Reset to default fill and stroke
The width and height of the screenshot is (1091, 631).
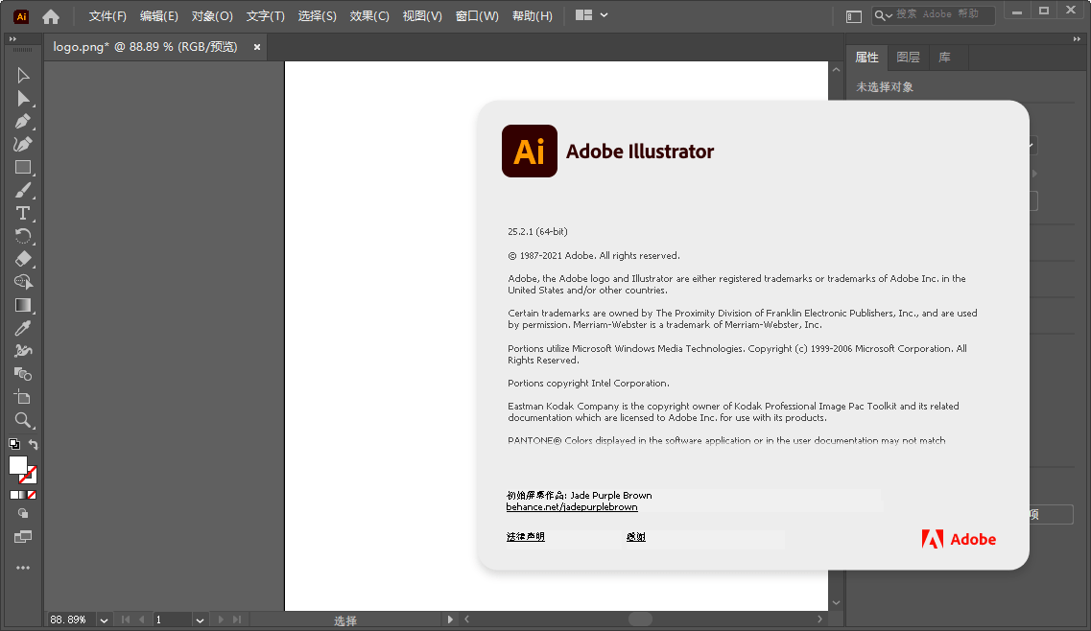[x=13, y=444]
